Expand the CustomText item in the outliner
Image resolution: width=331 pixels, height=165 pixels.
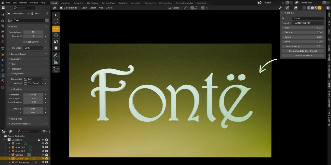click(x=9, y=158)
